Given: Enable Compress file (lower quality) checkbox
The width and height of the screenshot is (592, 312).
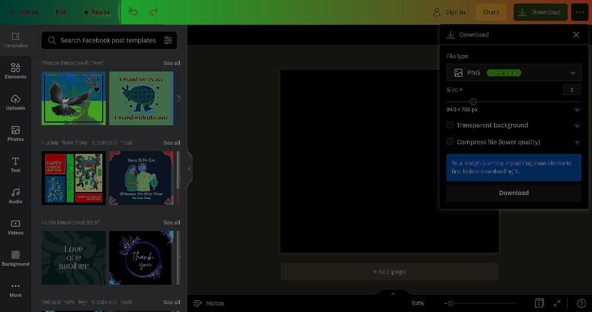Looking at the screenshot, I should [x=450, y=142].
